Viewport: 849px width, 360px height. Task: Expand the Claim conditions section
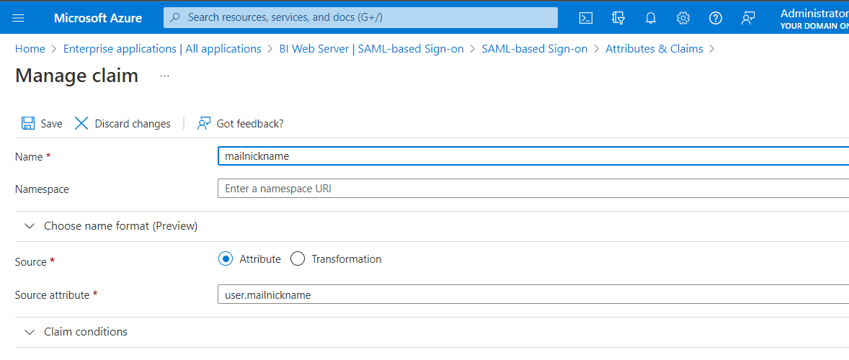(30, 332)
